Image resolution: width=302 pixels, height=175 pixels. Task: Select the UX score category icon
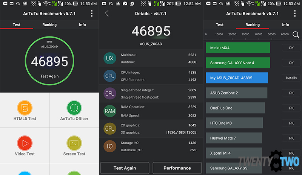pos(110,58)
